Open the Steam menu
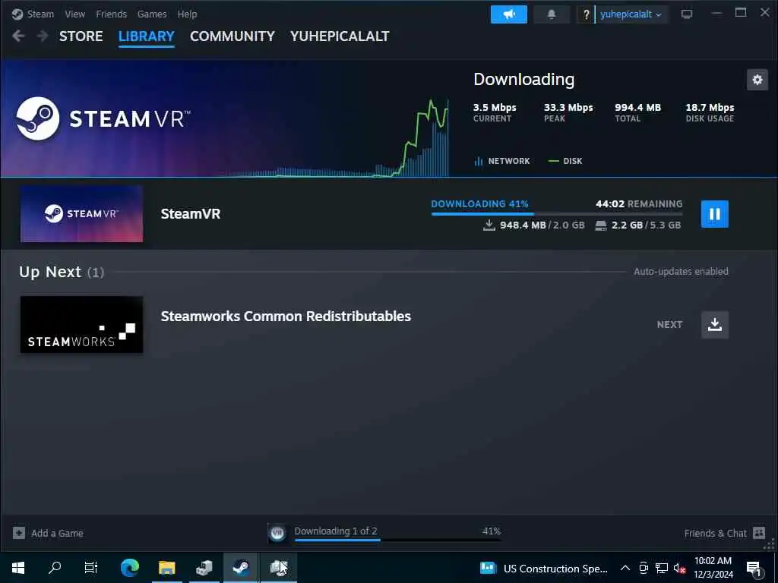Viewport: 778px width, 583px height. pos(40,14)
